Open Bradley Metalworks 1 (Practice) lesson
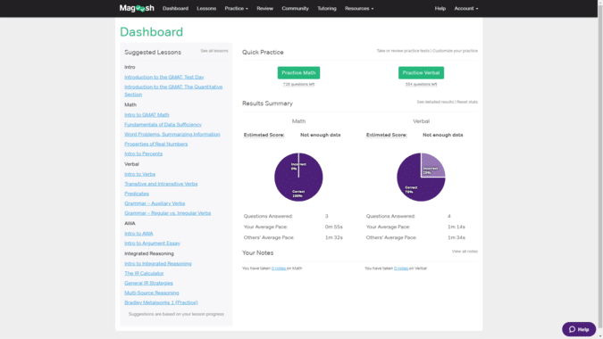Viewport: 603px width, 339px height. pos(161,302)
